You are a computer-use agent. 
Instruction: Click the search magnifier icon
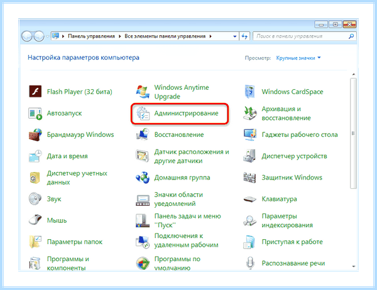(351, 36)
